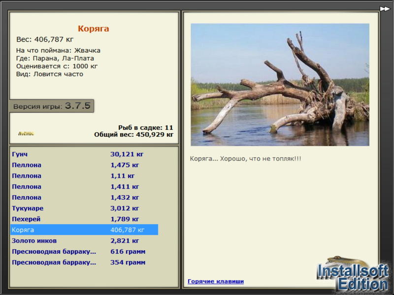Click the highlighted Коряга row

click(x=84, y=230)
